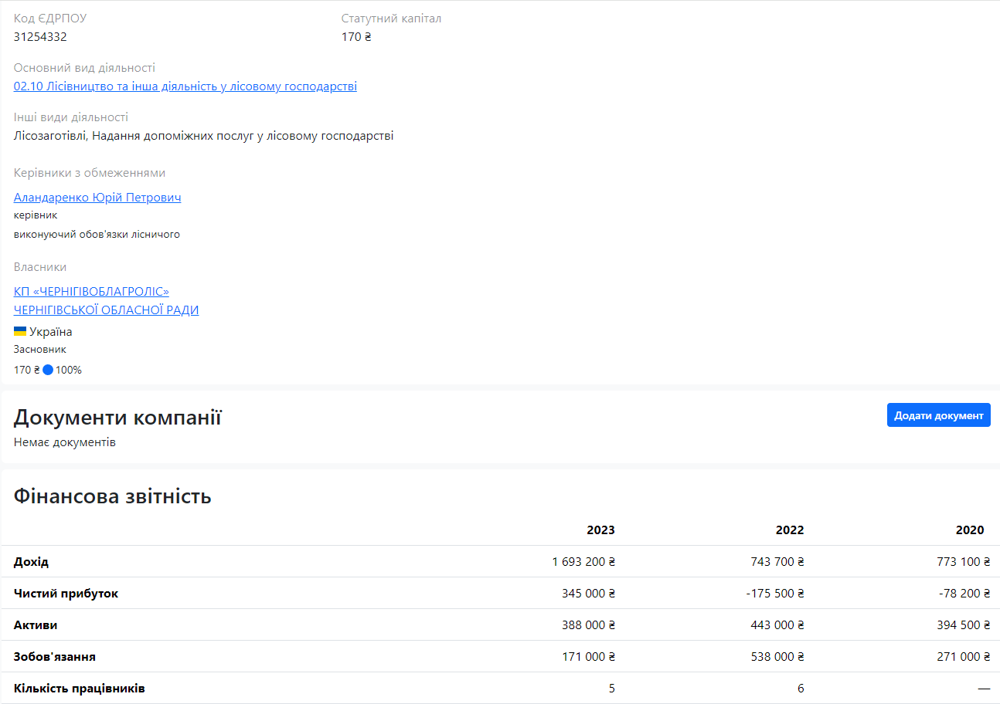Open the 02.10 Лісівництво activity link
The width and height of the screenshot is (1000, 704).
185,86
